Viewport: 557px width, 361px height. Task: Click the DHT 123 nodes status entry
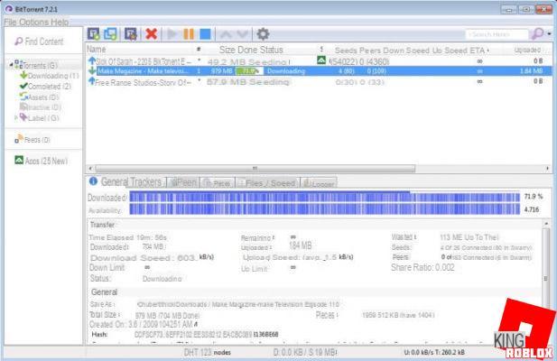pos(208,353)
